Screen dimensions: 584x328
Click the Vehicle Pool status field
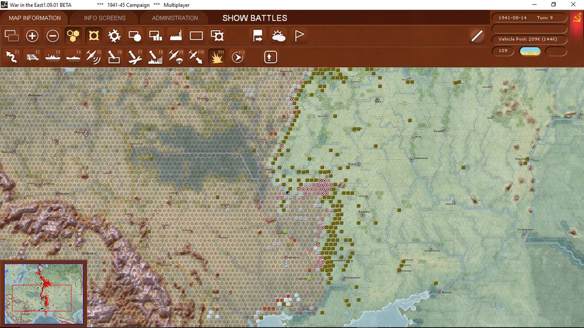point(530,39)
